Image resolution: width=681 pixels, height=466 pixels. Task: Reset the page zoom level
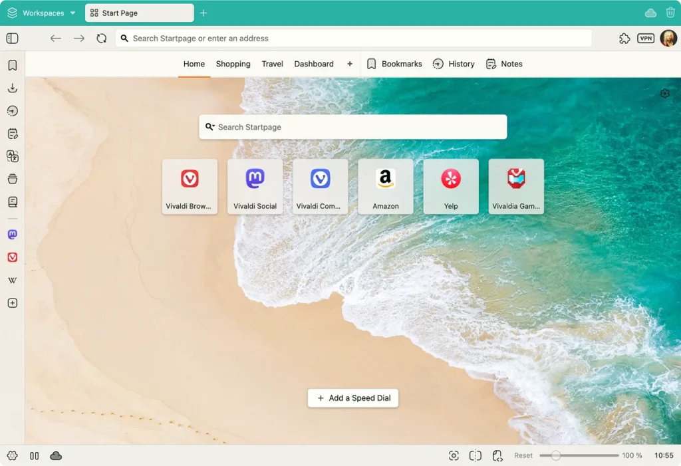(x=523, y=455)
